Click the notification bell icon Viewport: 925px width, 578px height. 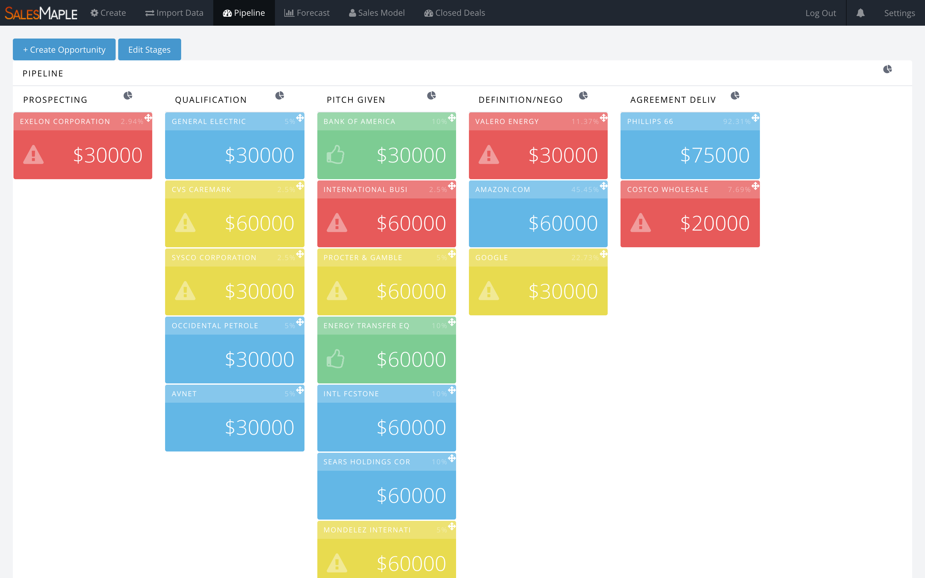click(860, 13)
